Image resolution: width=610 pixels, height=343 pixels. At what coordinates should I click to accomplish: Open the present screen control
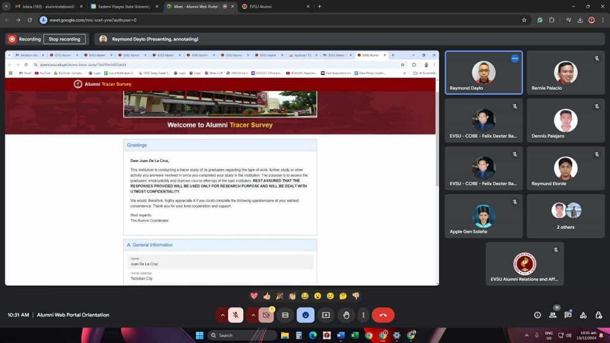coord(325,315)
